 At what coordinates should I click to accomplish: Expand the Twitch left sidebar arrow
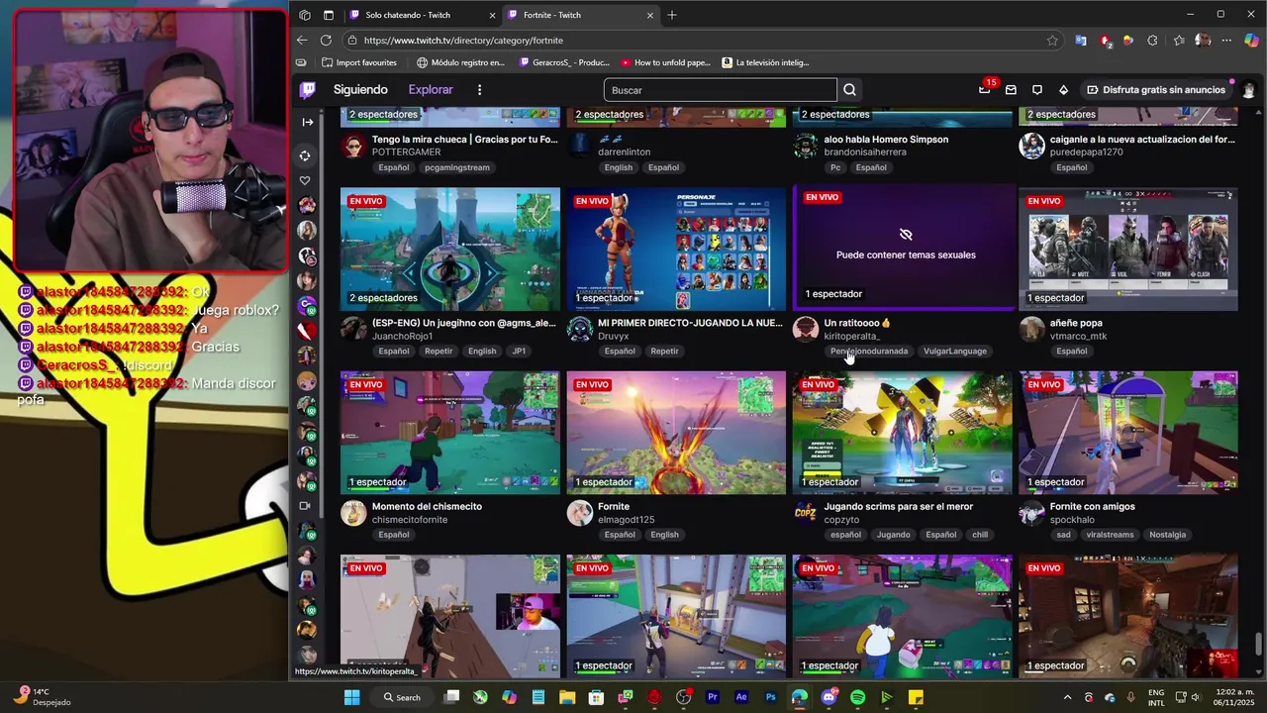[308, 122]
